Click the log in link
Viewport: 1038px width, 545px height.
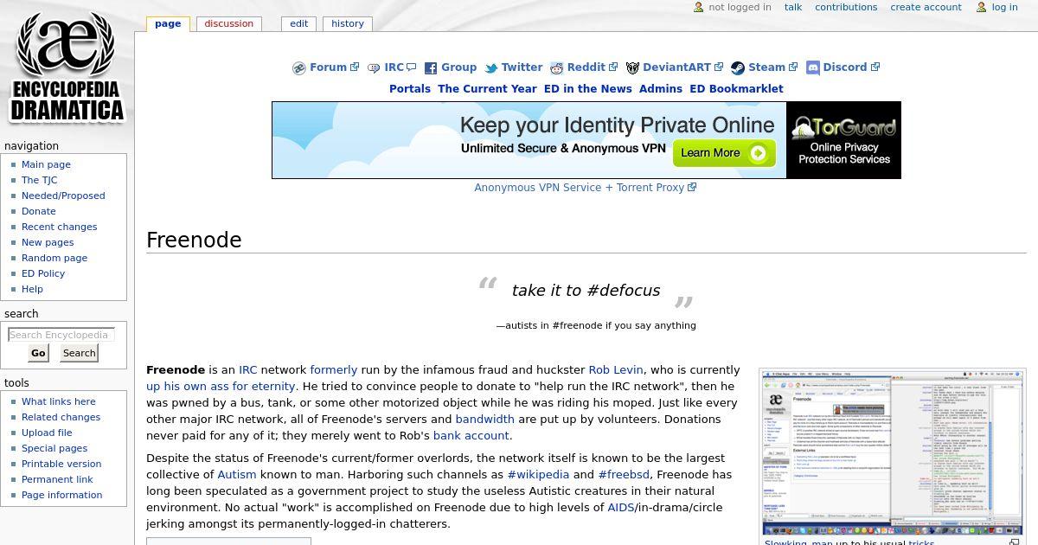pyautogui.click(x=1004, y=7)
